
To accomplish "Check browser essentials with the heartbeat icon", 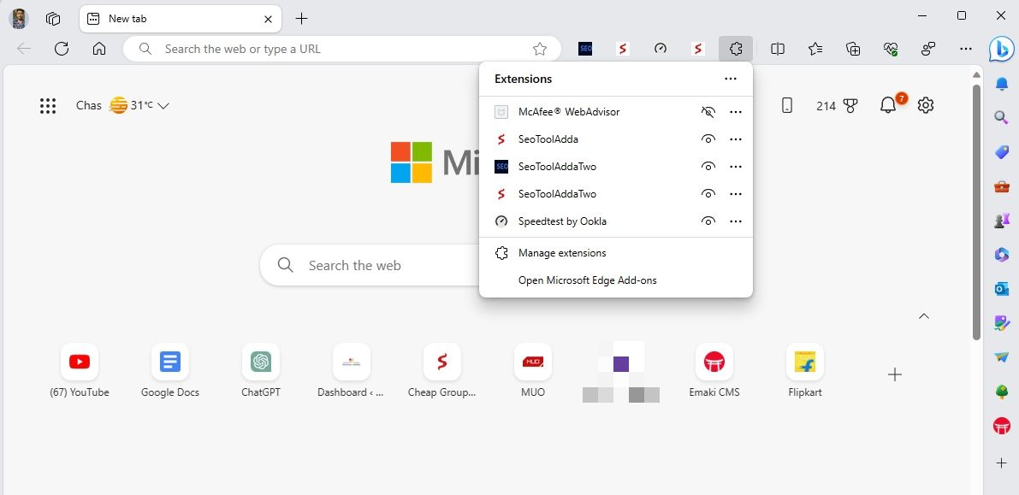I will [x=890, y=49].
